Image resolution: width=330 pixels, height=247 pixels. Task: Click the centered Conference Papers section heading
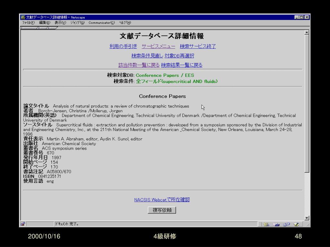[162, 96]
